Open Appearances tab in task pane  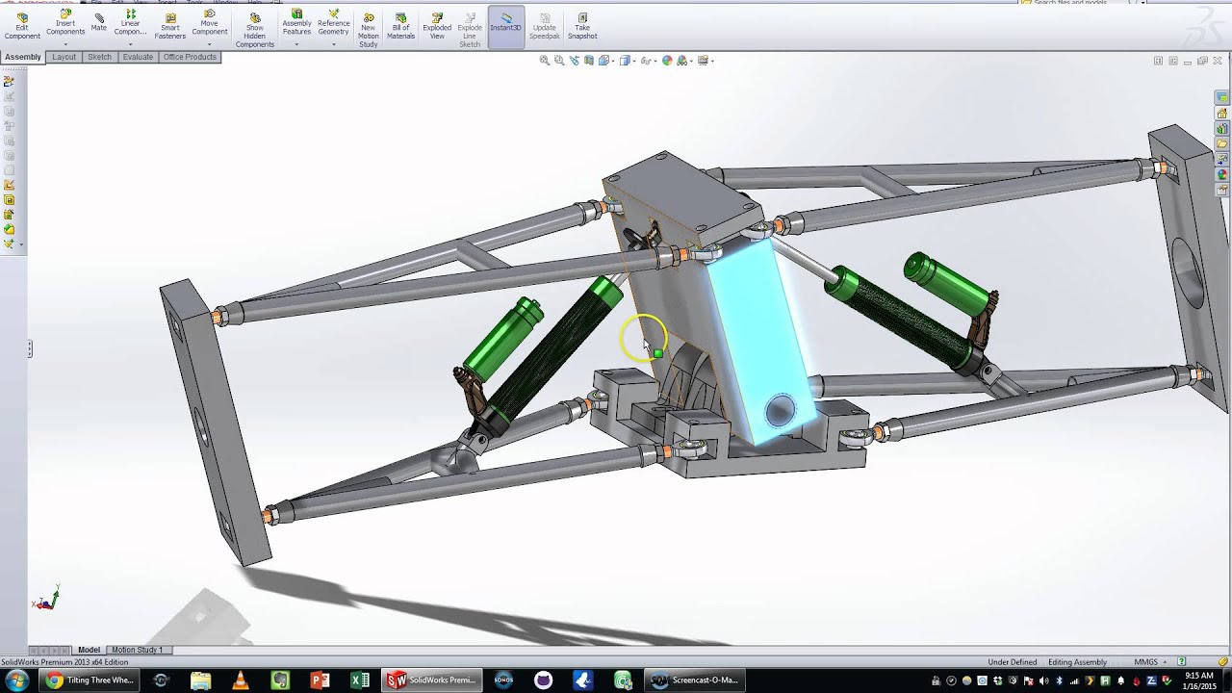(1222, 174)
